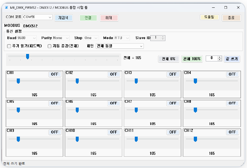
Task: Open the Parity None dropdown
Action: click(x=61, y=38)
